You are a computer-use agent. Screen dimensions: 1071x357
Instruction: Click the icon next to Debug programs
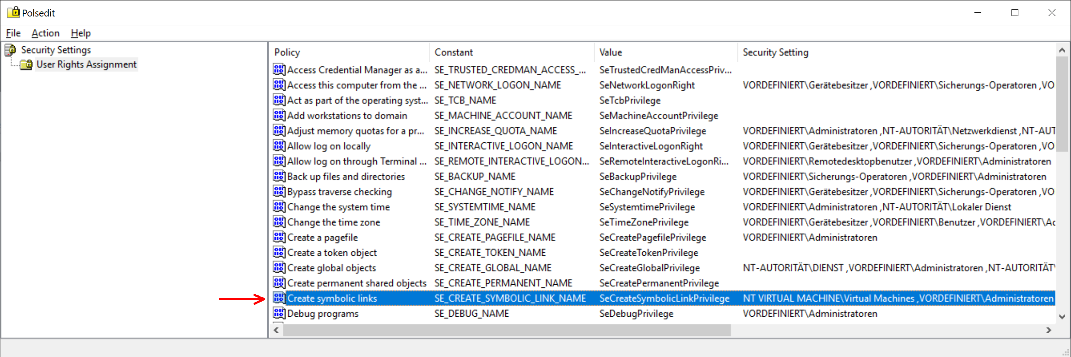click(x=279, y=313)
